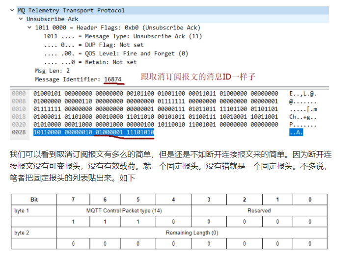Click highlighted byte 01000001 in row 0028

[109, 132]
